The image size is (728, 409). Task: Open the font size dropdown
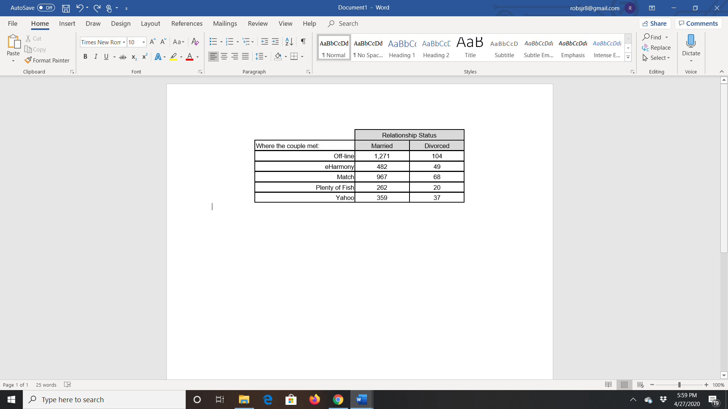(x=143, y=42)
